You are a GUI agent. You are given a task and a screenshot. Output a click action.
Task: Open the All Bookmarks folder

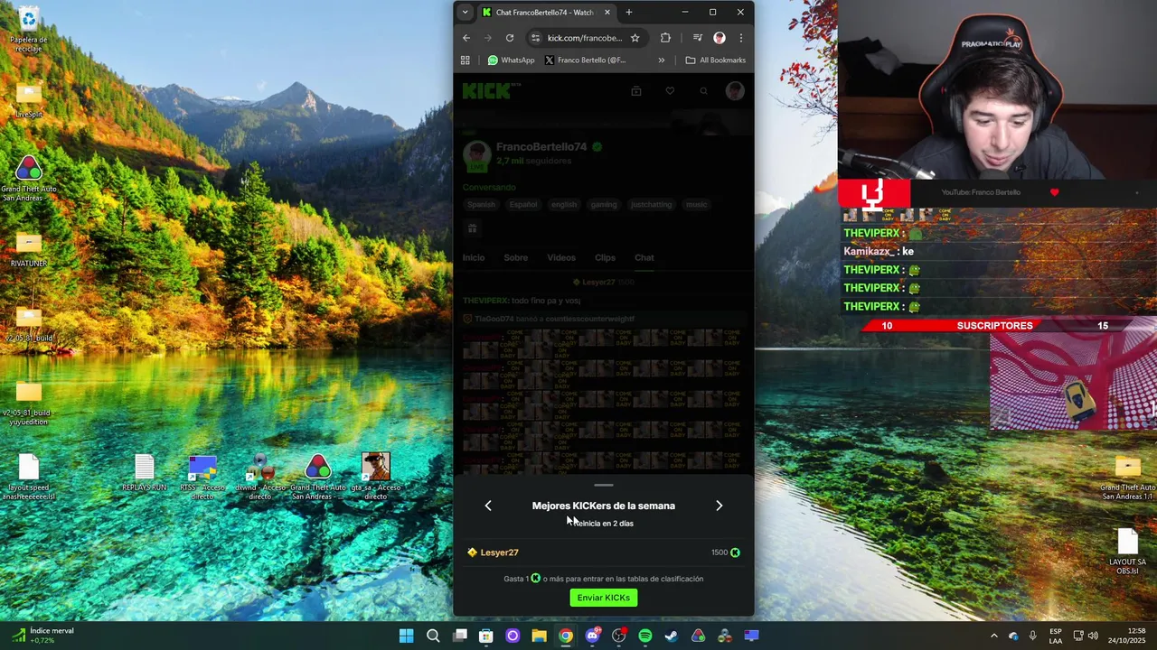[x=716, y=60]
